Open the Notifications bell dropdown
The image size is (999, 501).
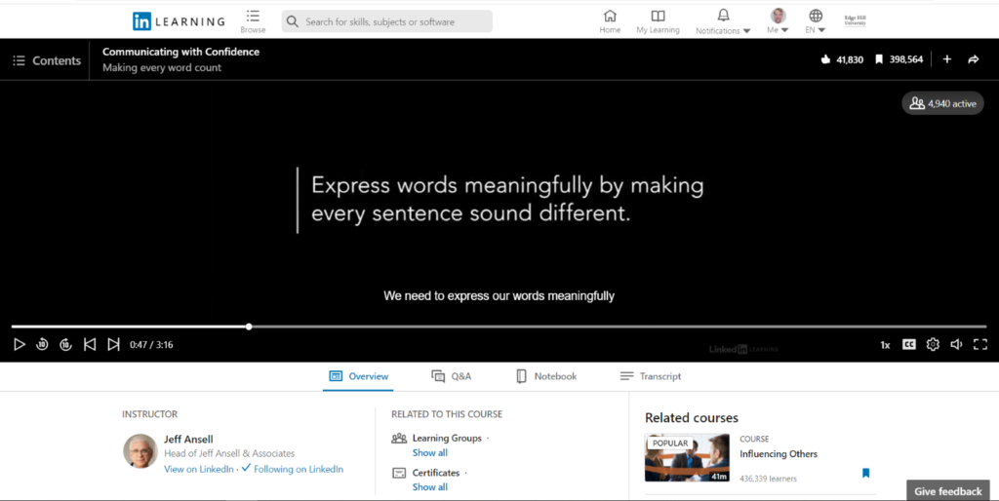tap(723, 21)
